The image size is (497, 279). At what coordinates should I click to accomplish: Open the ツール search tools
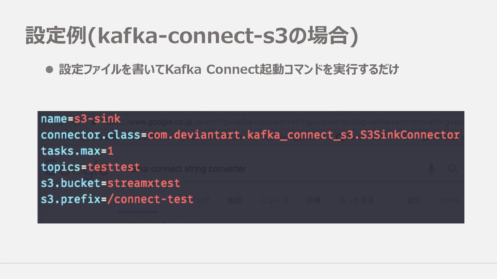pos(449,200)
